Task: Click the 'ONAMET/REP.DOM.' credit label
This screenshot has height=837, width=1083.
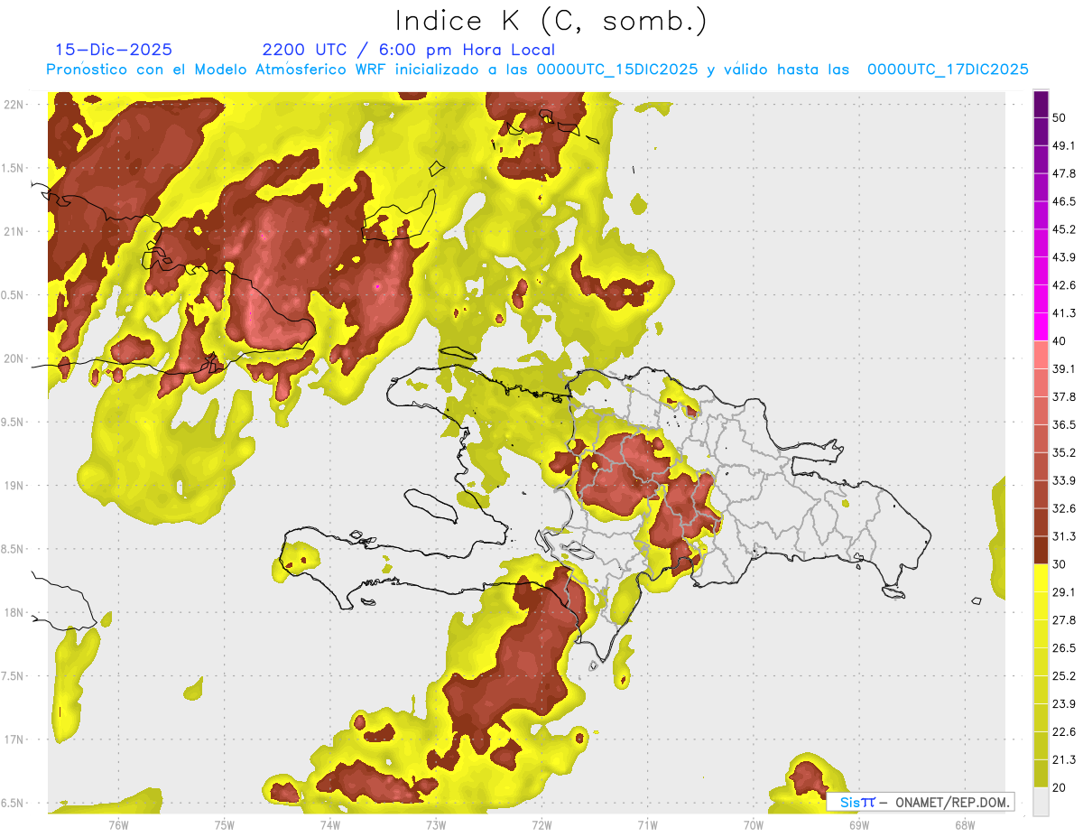Action: coord(951,802)
